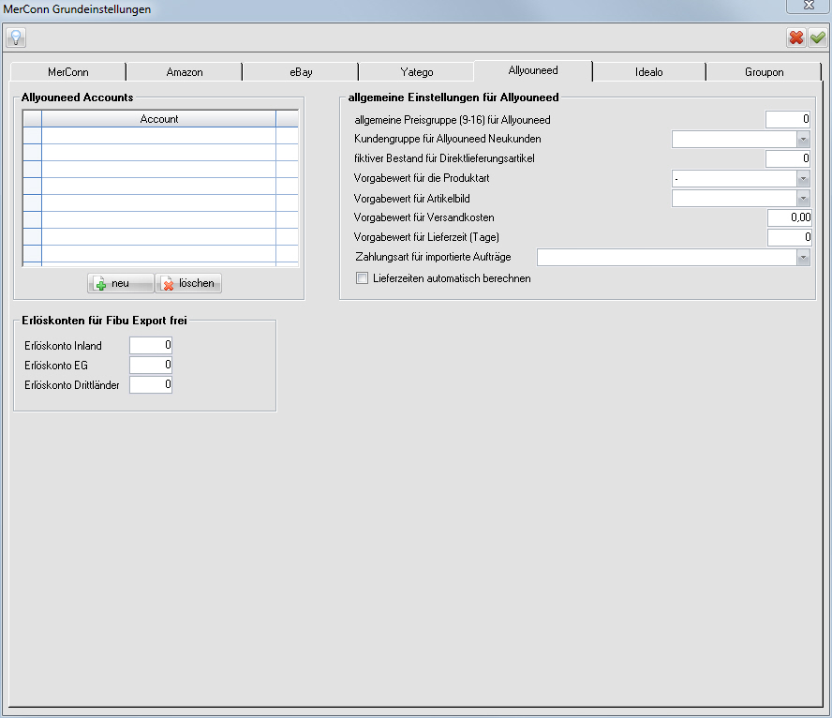This screenshot has height=718, width=832.
Task: Click the neu button to add account
Action: 121,283
